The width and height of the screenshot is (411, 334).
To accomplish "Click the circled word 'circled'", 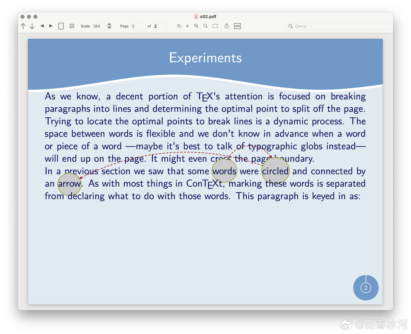I will [x=276, y=171].
